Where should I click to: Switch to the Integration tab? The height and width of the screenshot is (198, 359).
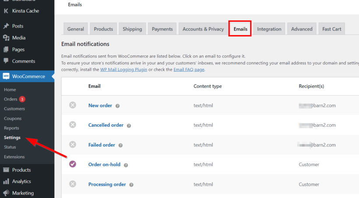269,29
